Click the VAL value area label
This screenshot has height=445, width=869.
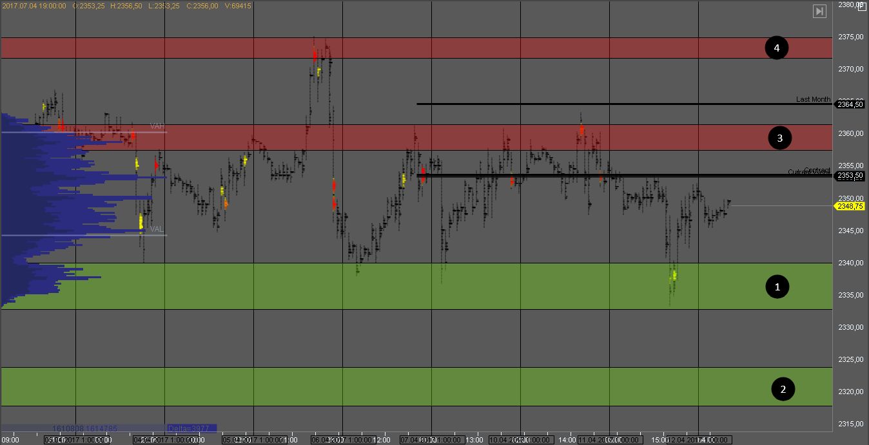click(157, 229)
